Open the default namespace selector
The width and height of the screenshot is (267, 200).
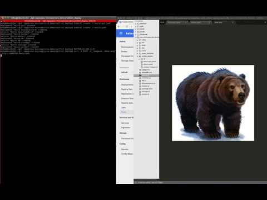[x=125, y=72]
